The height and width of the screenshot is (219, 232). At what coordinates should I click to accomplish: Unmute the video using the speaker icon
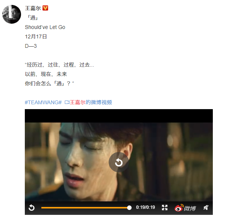206,208
